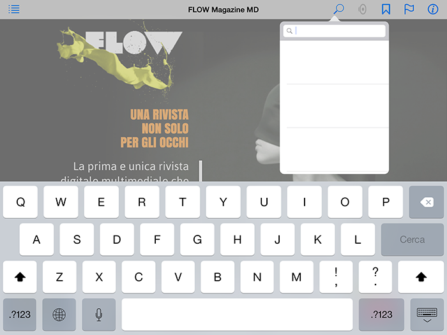Screen dimensions: 447x335
Task: Tap the P key
Action: click(386, 202)
